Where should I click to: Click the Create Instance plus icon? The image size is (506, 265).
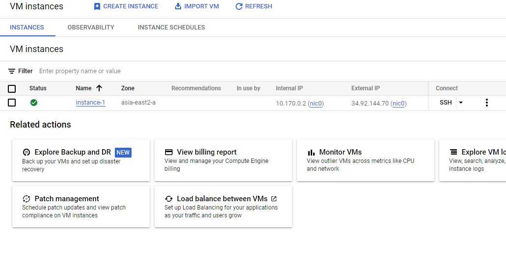pos(97,6)
